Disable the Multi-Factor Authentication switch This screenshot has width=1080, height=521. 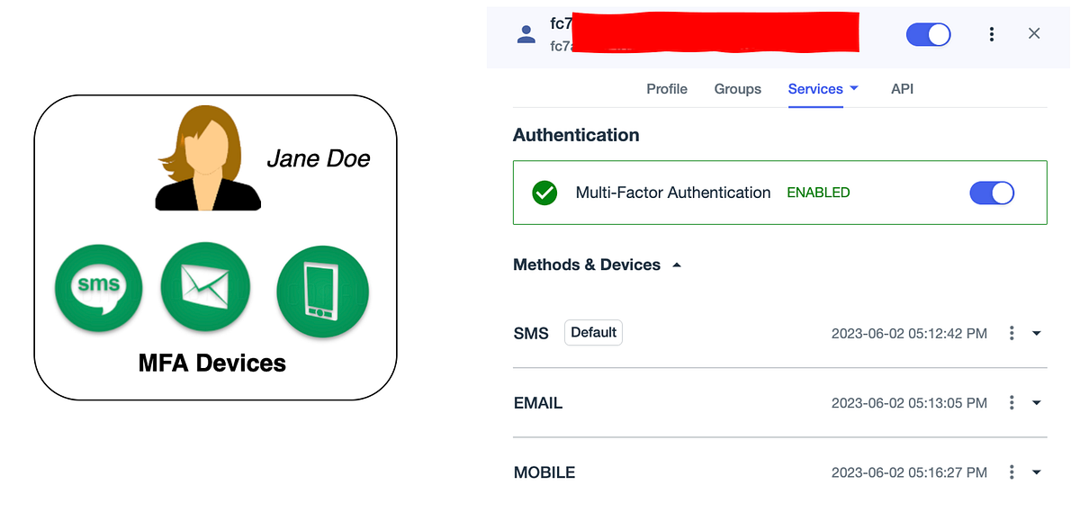tap(992, 193)
